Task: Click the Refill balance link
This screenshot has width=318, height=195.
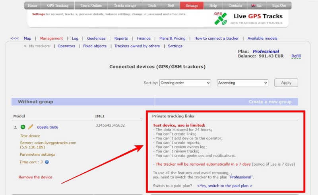Action: 296,56
